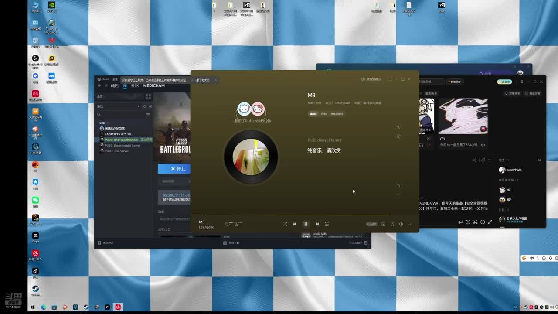Select EA SPORTS FC 26 in library
558x314 pixels.
pos(118,134)
